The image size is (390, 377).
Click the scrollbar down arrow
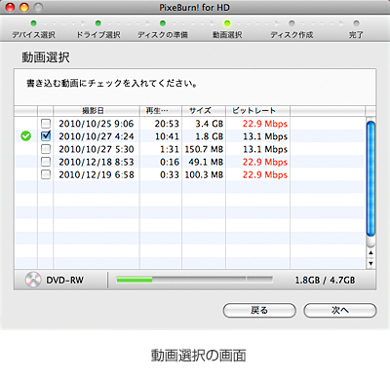pos(370,263)
